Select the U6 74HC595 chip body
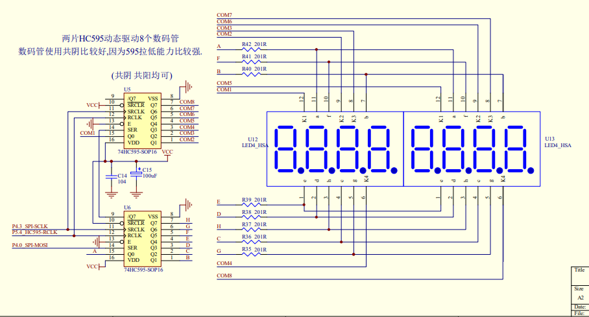The height and width of the screenshot is (317, 589). [x=142, y=237]
